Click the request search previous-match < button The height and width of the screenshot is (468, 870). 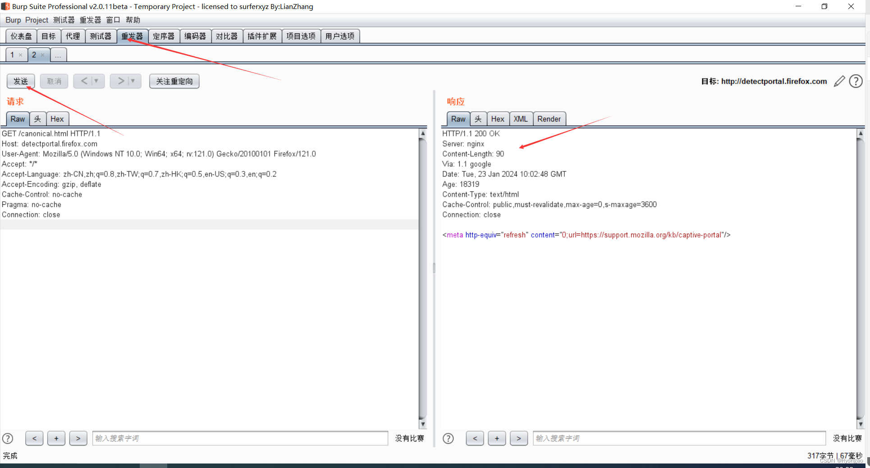point(34,438)
